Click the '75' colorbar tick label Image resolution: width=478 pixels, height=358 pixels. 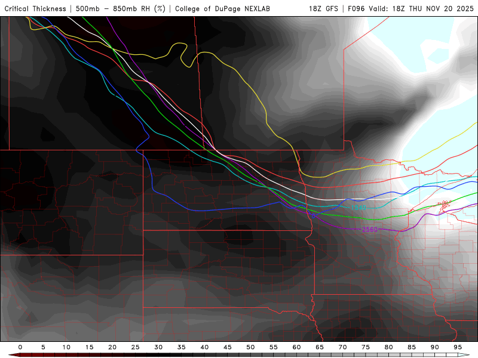[x=366, y=347]
